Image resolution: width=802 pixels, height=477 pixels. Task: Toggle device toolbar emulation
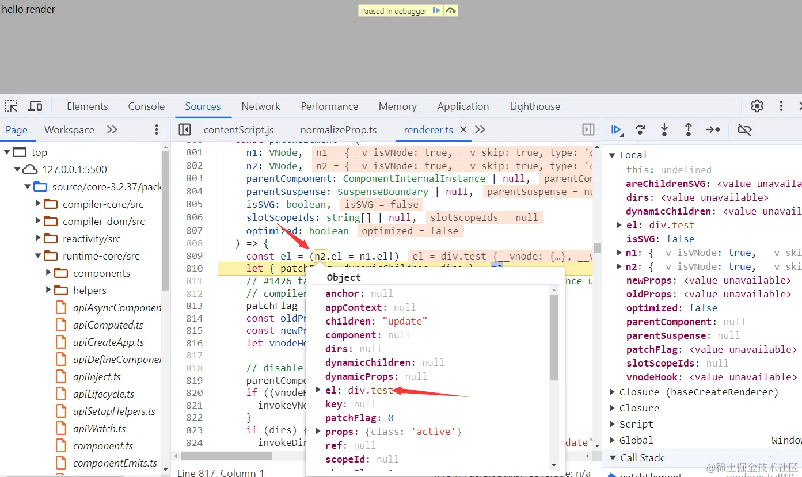tap(36, 106)
